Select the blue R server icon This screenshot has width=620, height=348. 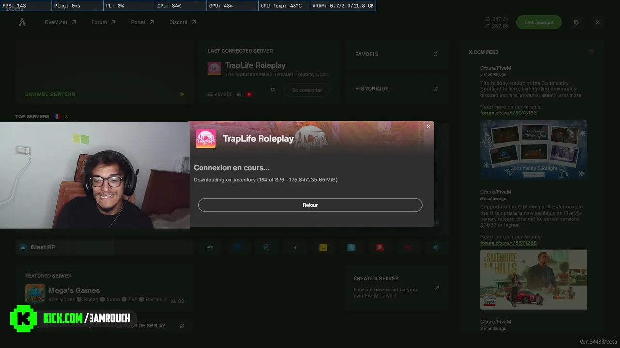[266, 247]
